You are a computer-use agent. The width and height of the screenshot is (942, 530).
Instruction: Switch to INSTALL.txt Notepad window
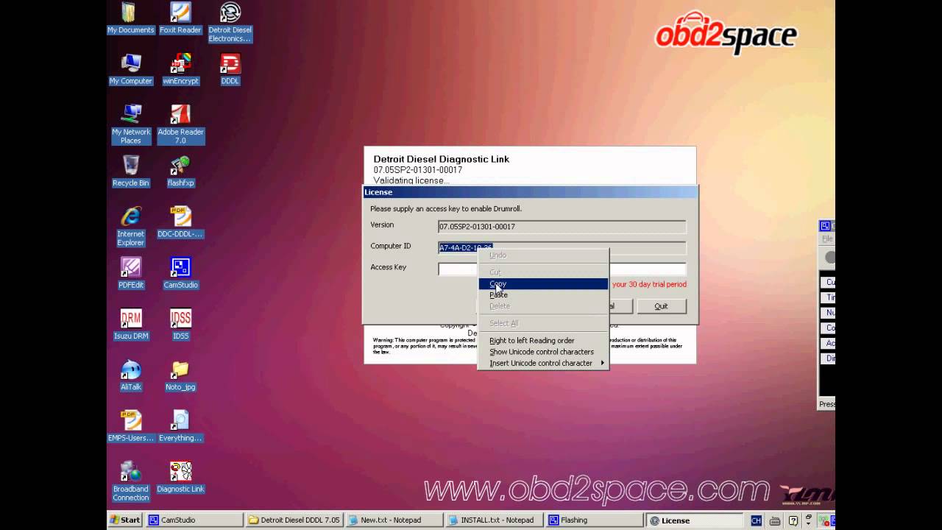[x=495, y=520]
